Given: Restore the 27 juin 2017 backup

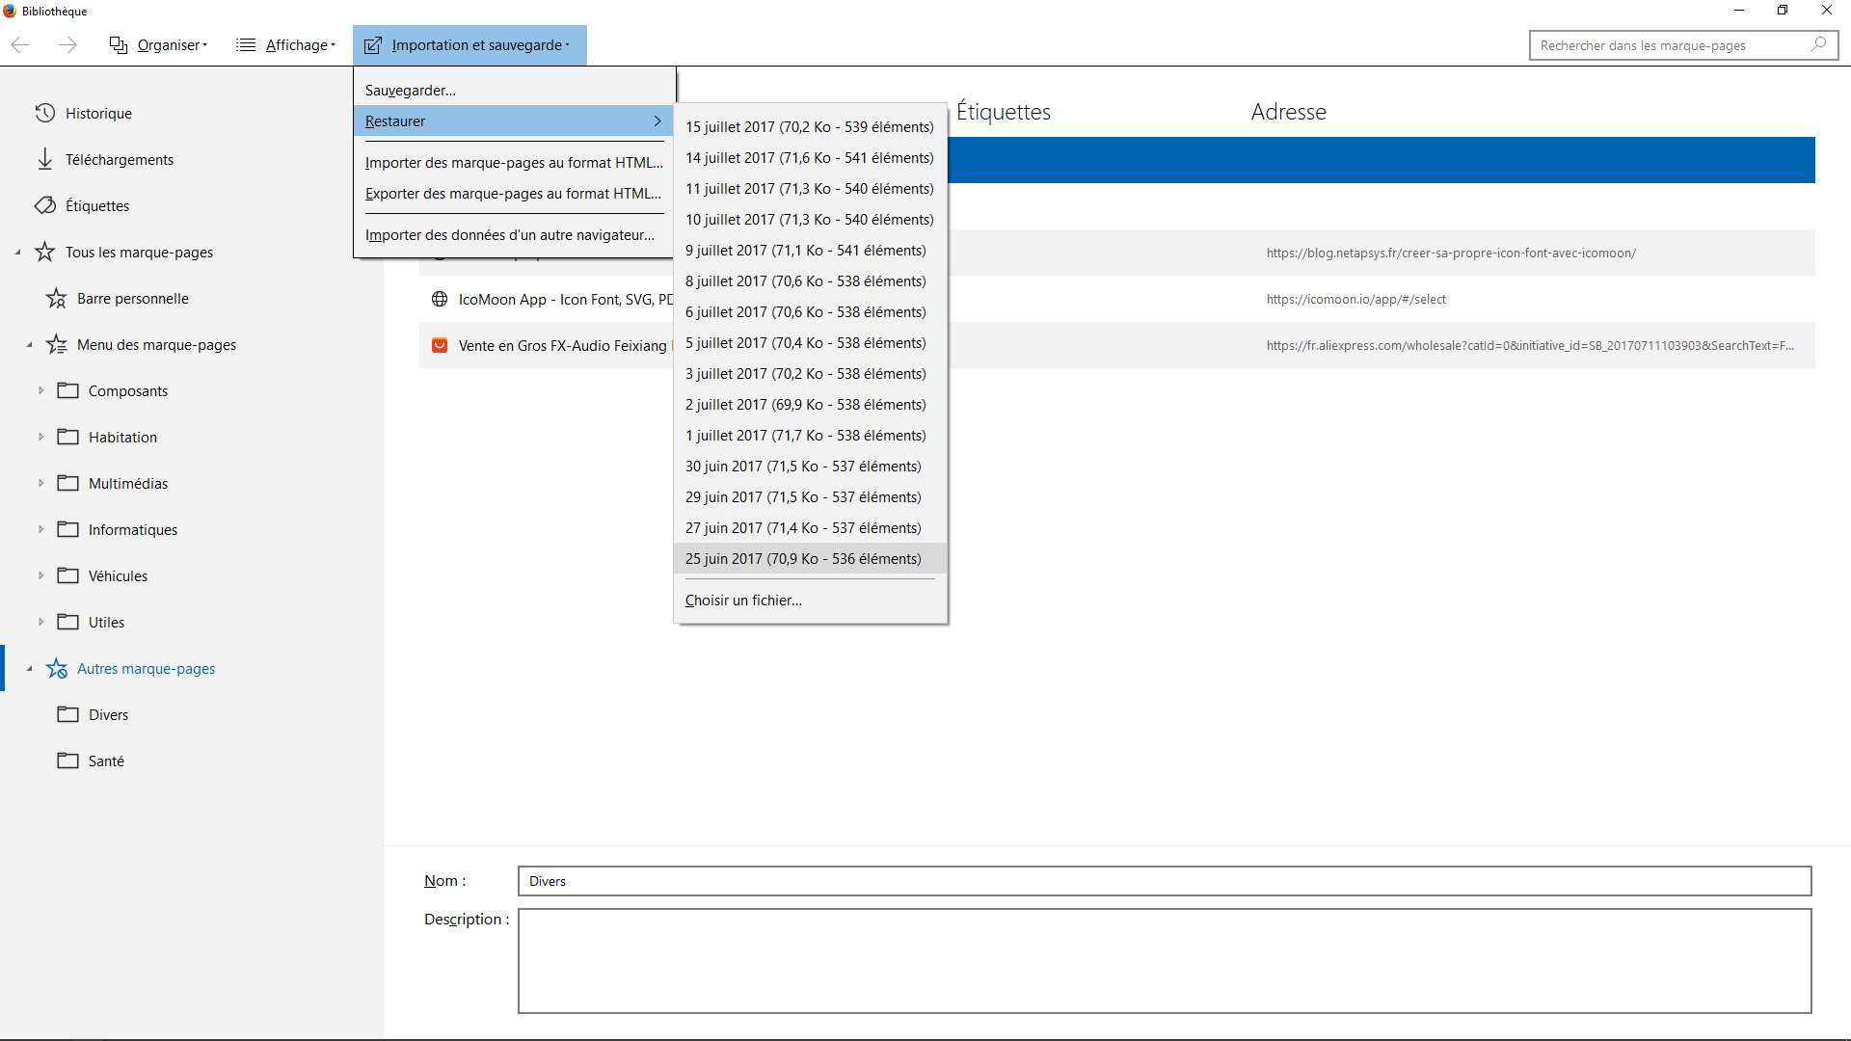Looking at the screenshot, I should (810, 527).
